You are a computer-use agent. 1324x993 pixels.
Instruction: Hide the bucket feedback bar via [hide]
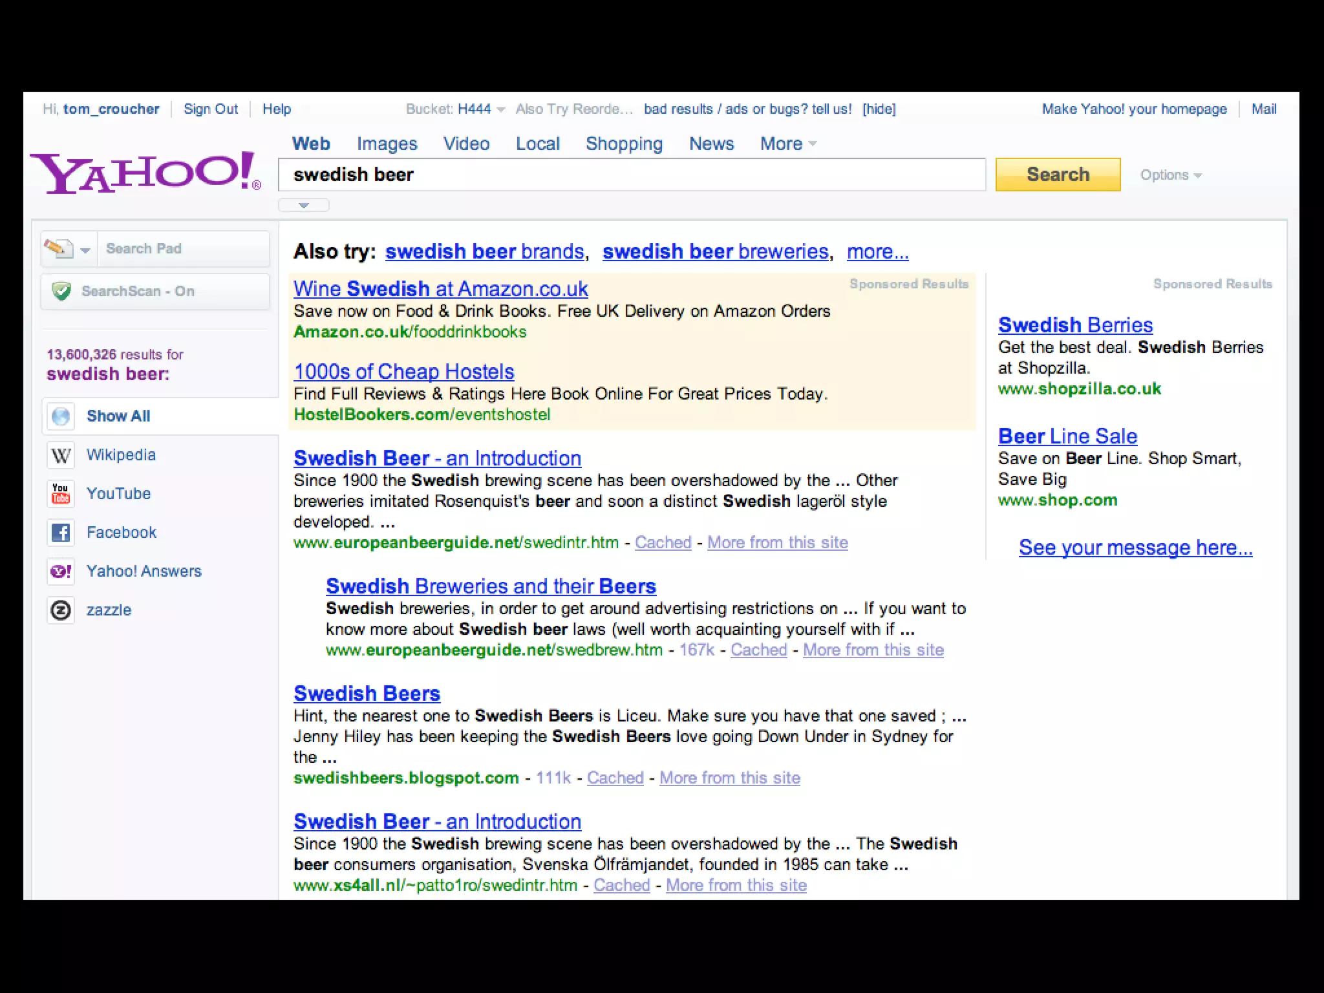pyautogui.click(x=879, y=109)
